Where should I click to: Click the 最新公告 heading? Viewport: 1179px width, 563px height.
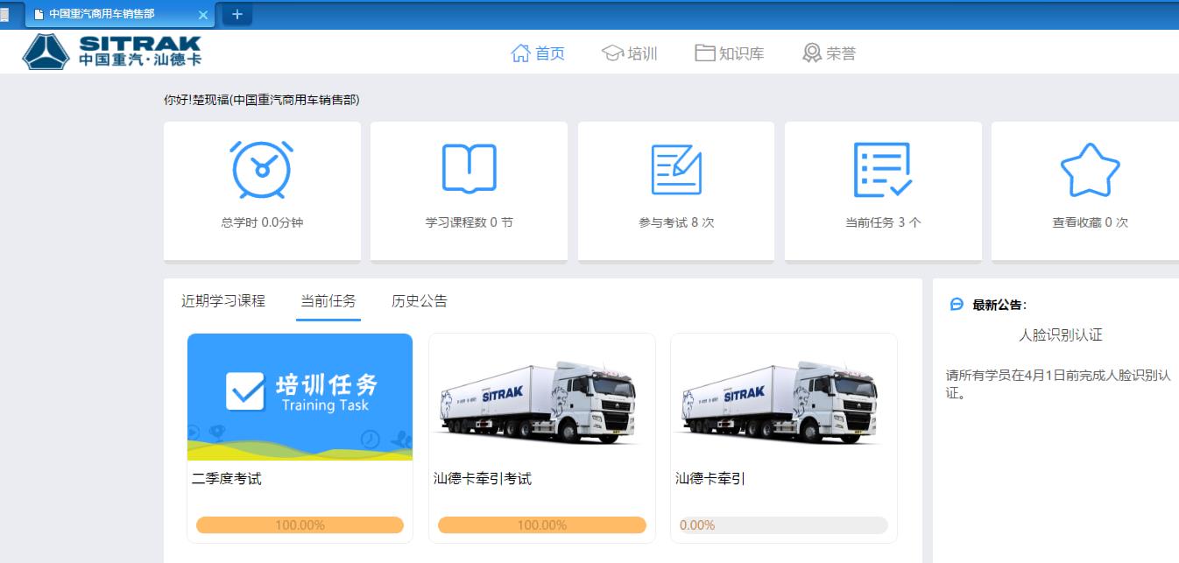click(999, 305)
